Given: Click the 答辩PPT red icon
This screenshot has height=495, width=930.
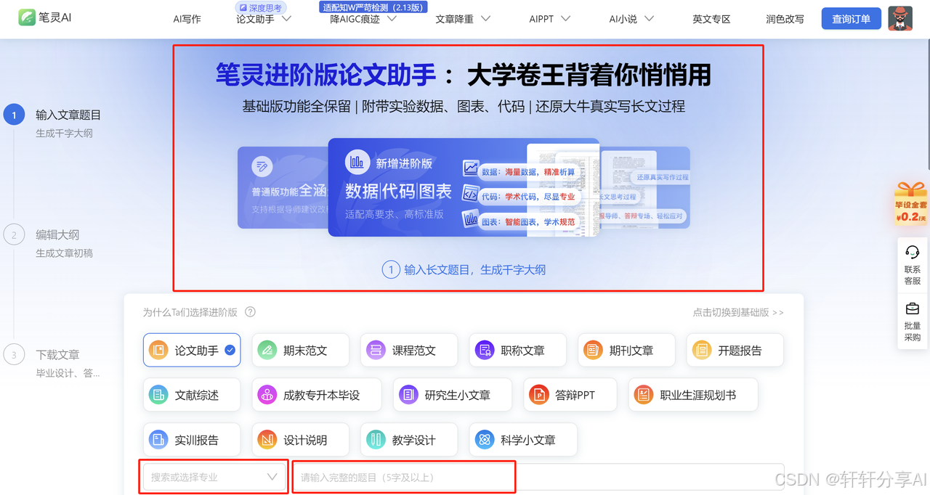Looking at the screenshot, I should (538, 395).
